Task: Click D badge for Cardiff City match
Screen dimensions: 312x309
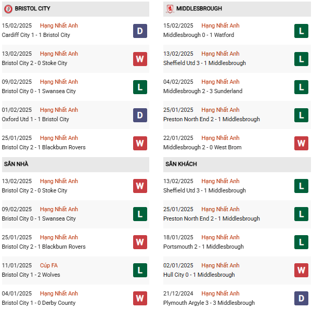Action: coord(140,31)
